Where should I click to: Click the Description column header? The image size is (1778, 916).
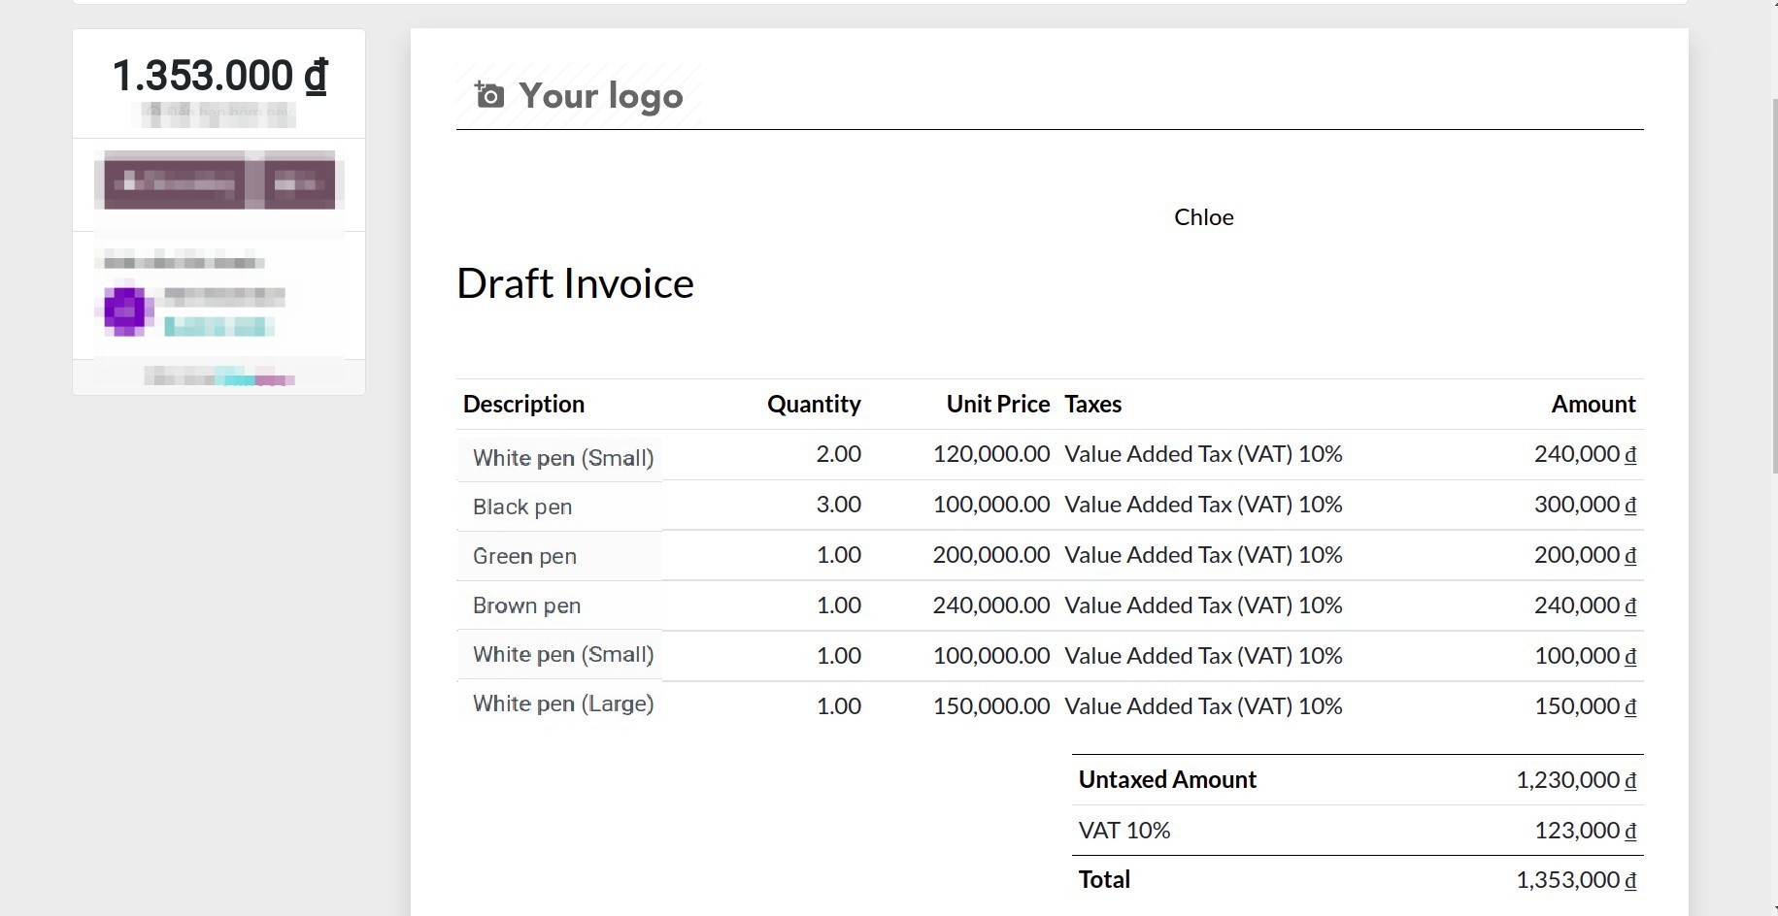pyautogui.click(x=523, y=404)
